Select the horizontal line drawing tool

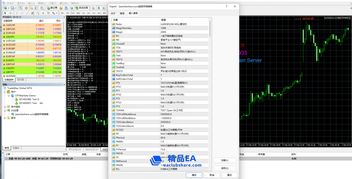click(x=22, y=13)
